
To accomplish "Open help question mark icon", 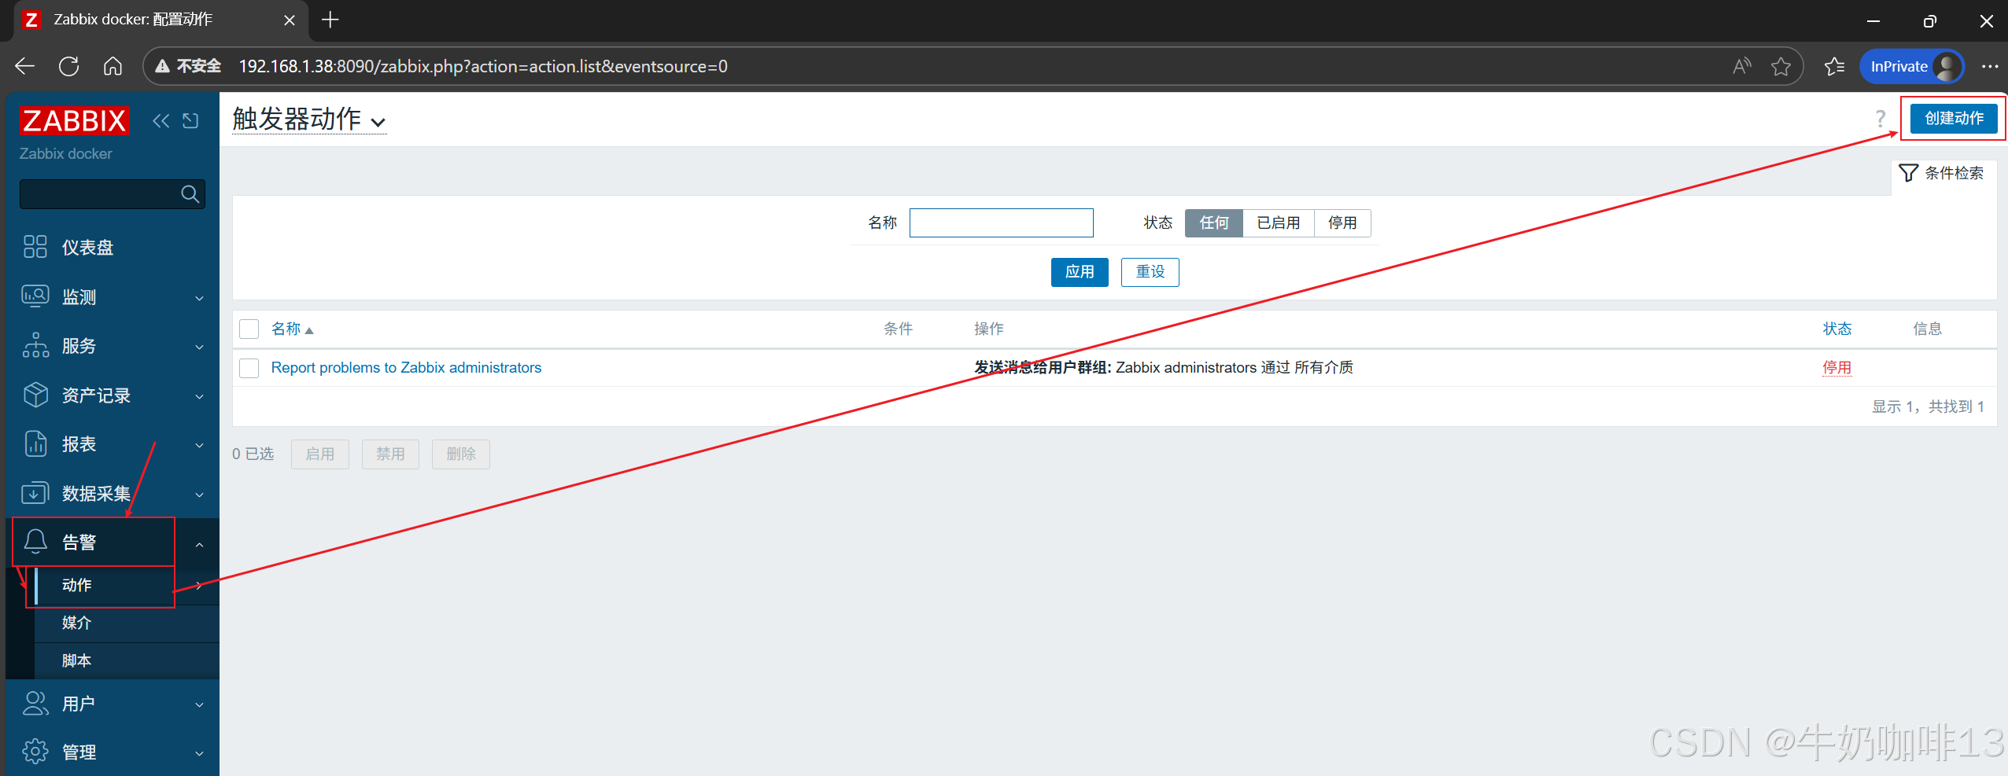I will (x=1880, y=119).
